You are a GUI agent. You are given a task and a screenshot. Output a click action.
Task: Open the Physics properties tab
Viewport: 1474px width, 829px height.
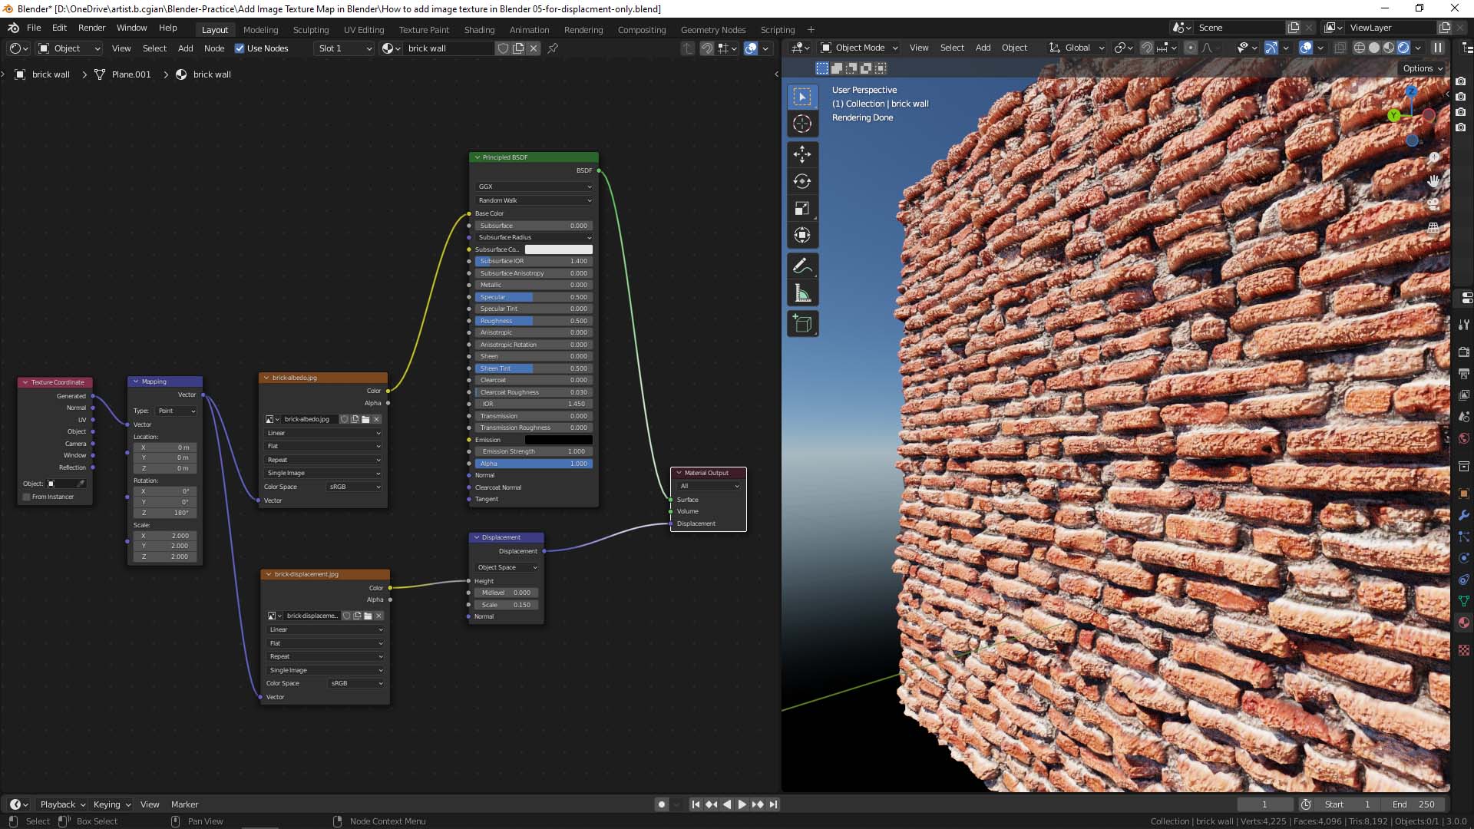point(1464,558)
